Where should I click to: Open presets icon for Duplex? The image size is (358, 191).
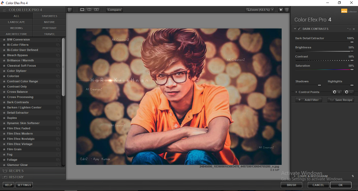(58, 118)
